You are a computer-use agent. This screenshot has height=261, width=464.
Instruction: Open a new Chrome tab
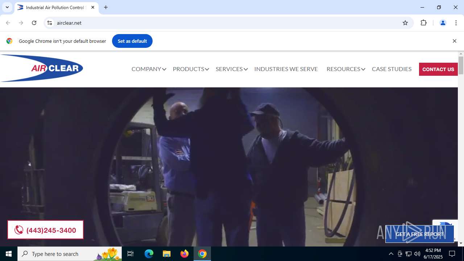tap(106, 7)
